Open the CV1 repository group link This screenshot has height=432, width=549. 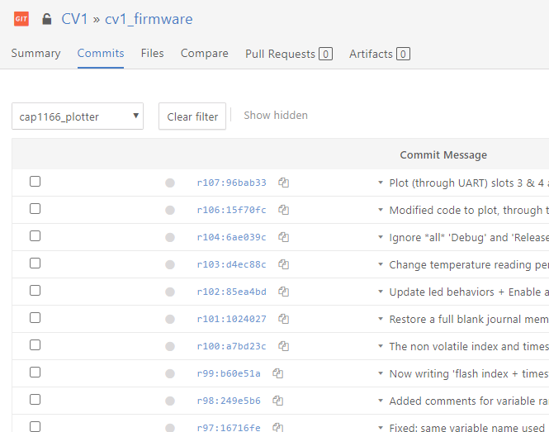(74, 18)
